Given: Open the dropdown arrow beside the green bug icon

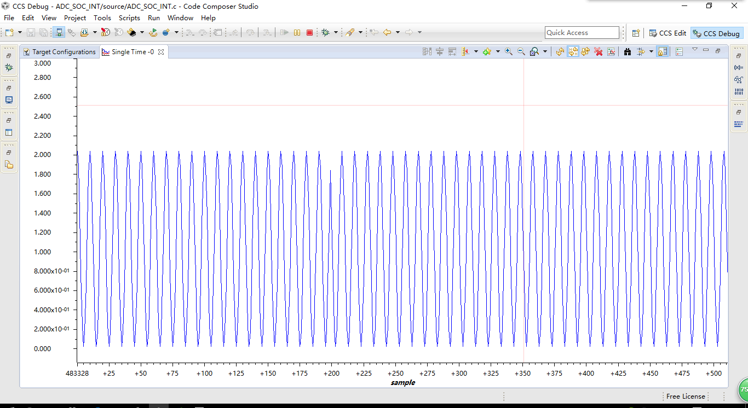Looking at the screenshot, I should pos(336,33).
